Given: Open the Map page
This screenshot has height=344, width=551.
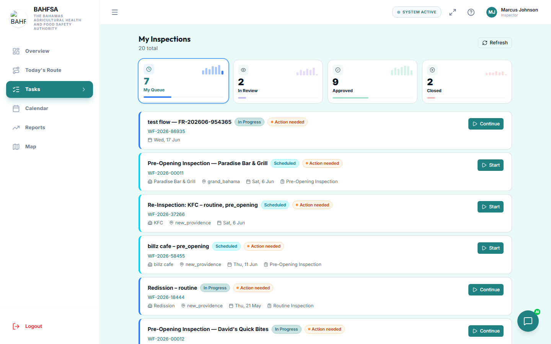Looking at the screenshot, I should click(49, 147).
